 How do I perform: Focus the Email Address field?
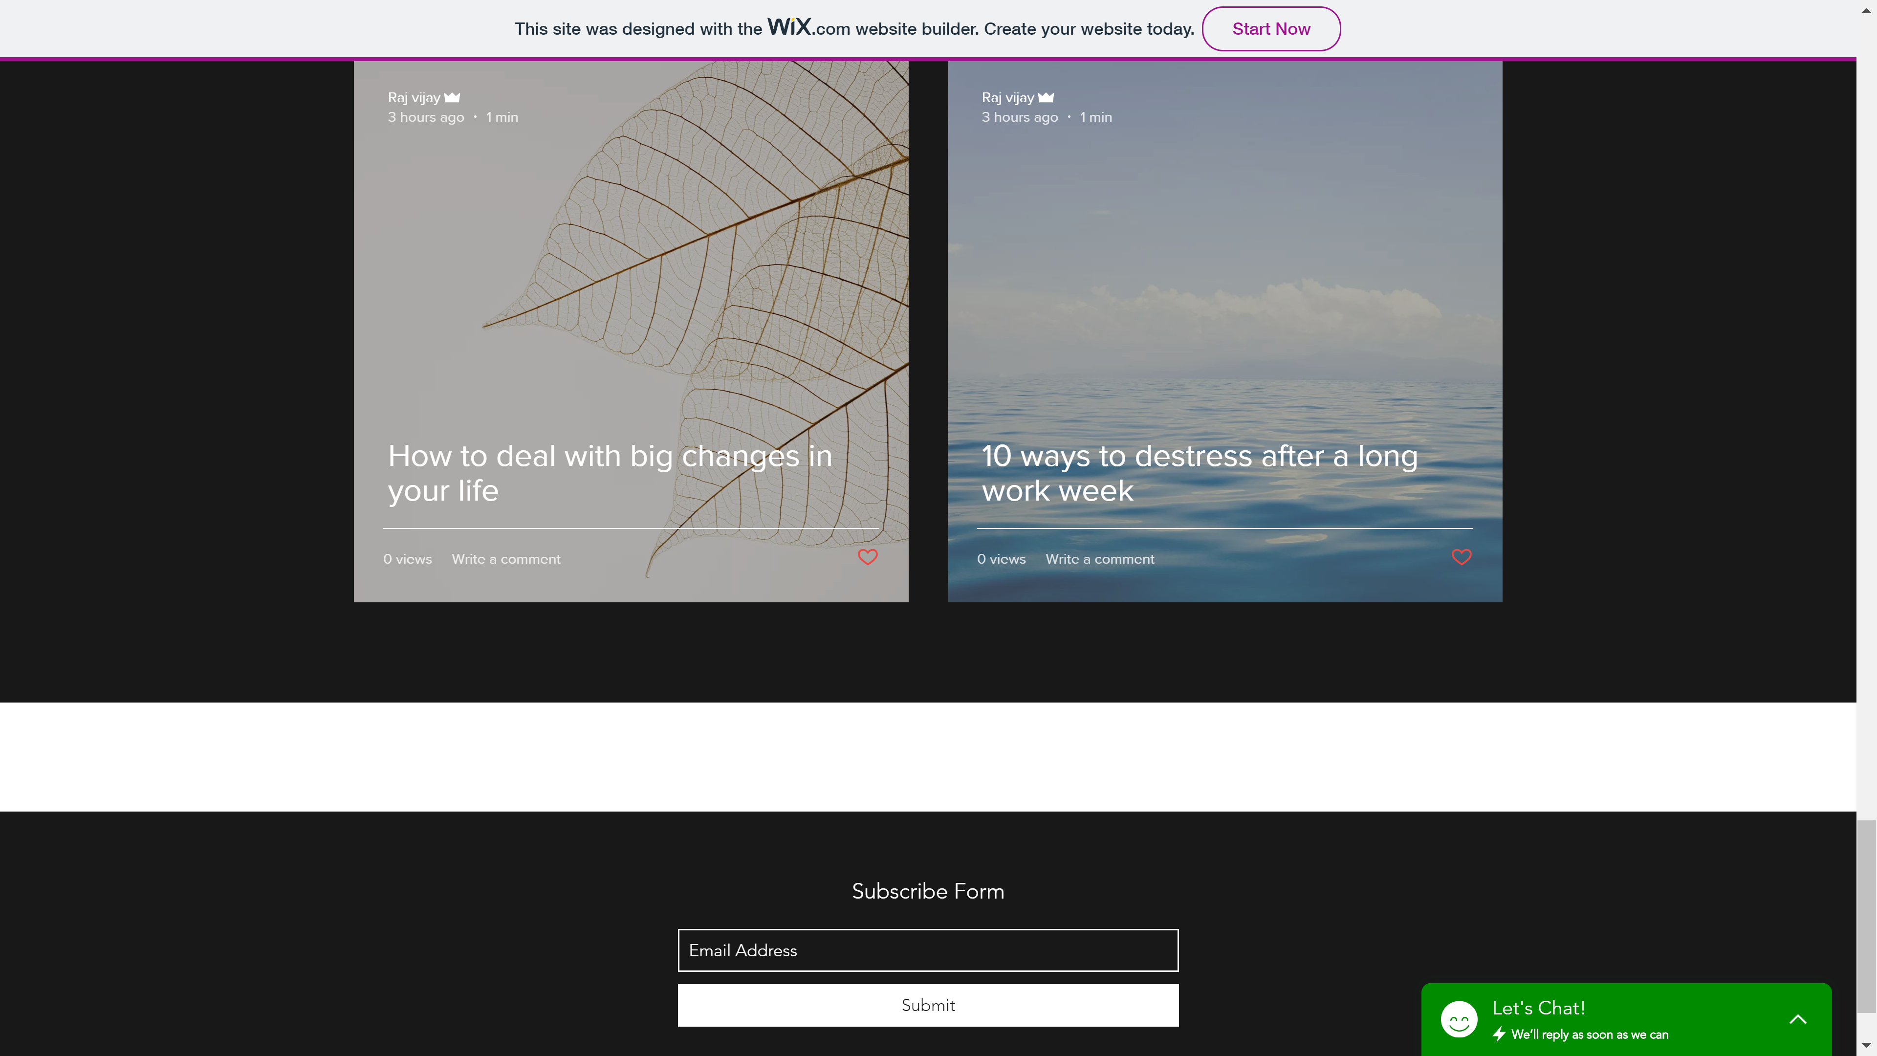[928, 950]
